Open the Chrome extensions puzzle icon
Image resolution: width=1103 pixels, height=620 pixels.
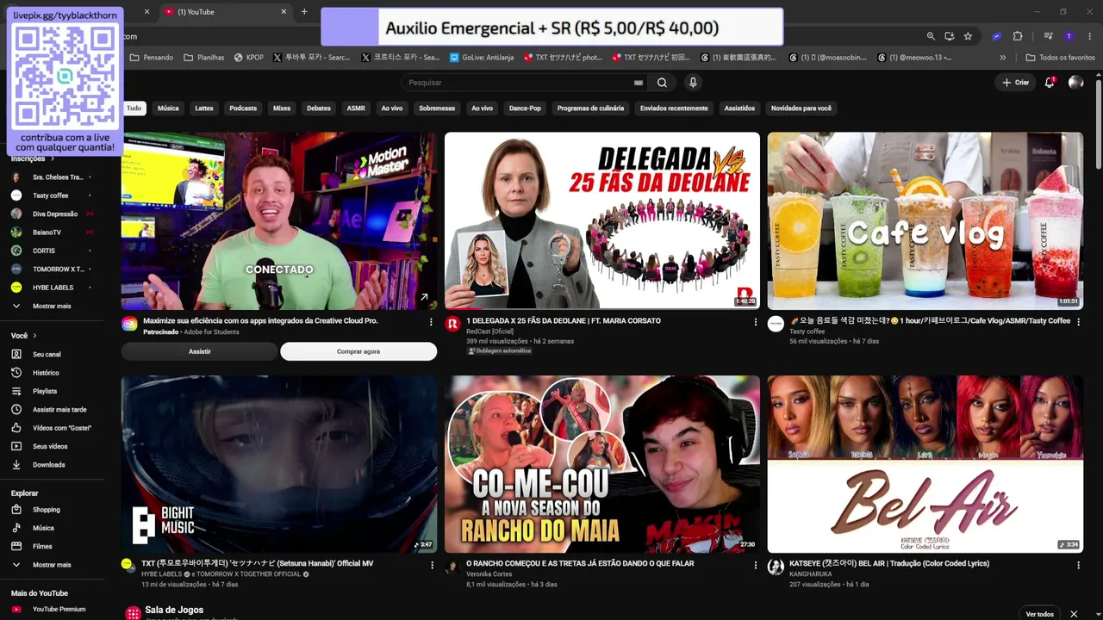click(x=1018, y=36)
